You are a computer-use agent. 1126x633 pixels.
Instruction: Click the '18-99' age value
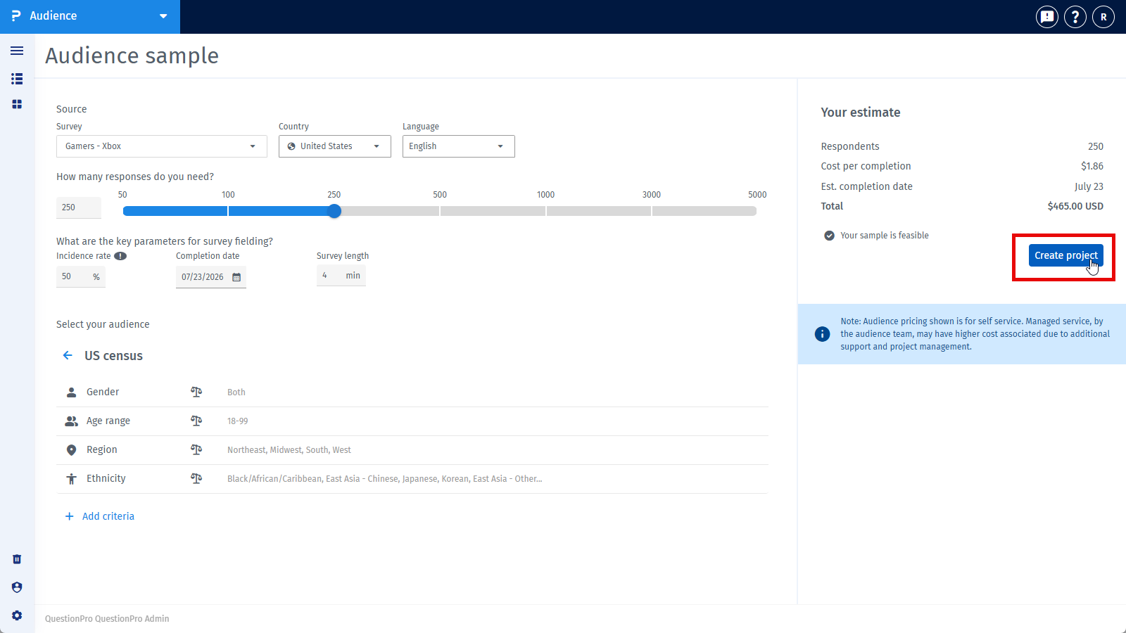point(238,421)
